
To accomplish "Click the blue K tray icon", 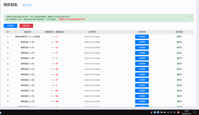I will 158,112.
